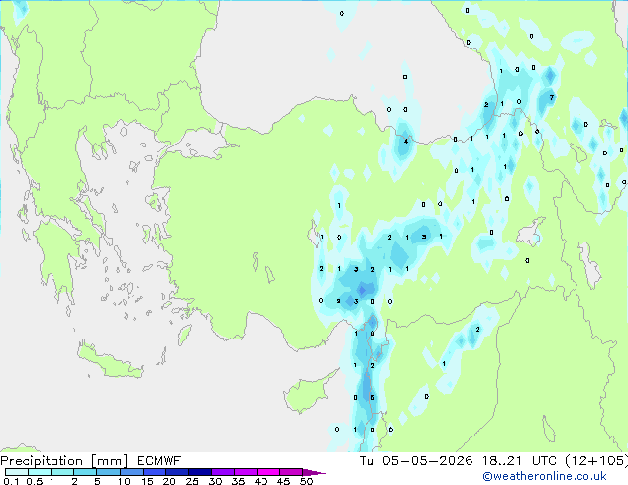Click the '20' legend scale label
Viewport: 628px width, 485px height.
tap(169, 481)
